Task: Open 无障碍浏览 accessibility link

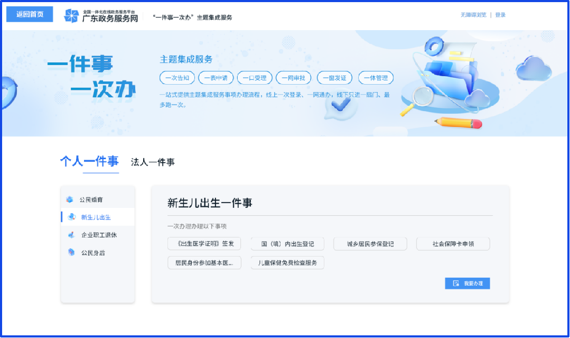Action: pos(472,15)
